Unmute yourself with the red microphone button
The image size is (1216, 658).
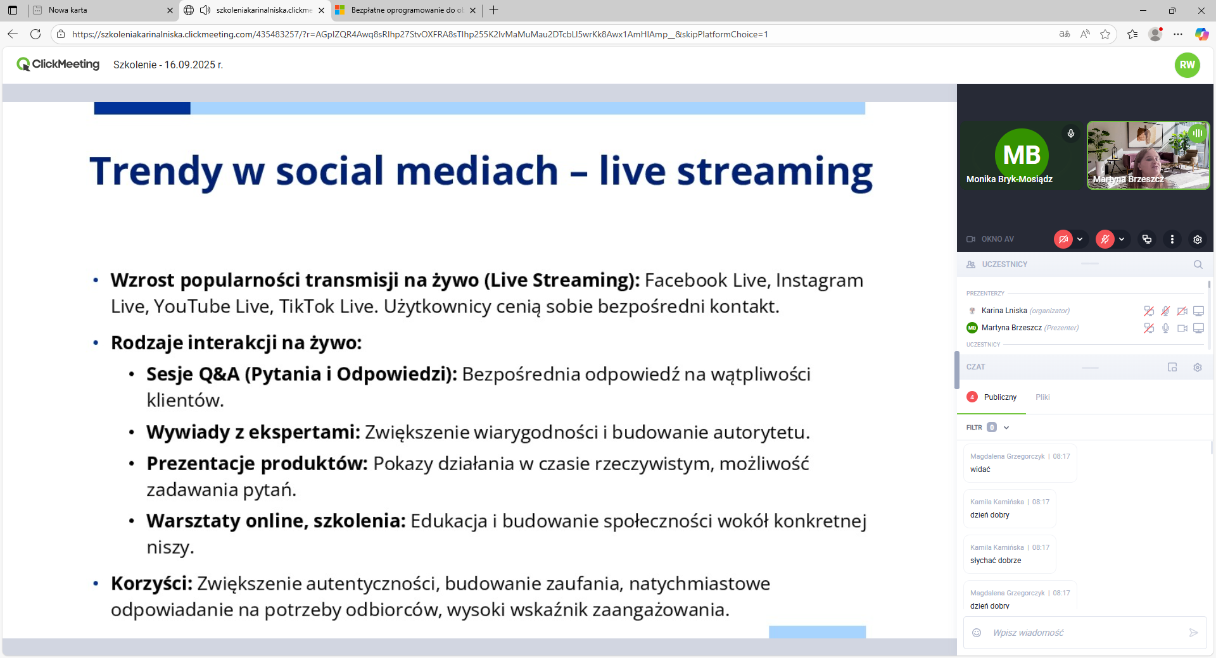tap(1105, 239)
